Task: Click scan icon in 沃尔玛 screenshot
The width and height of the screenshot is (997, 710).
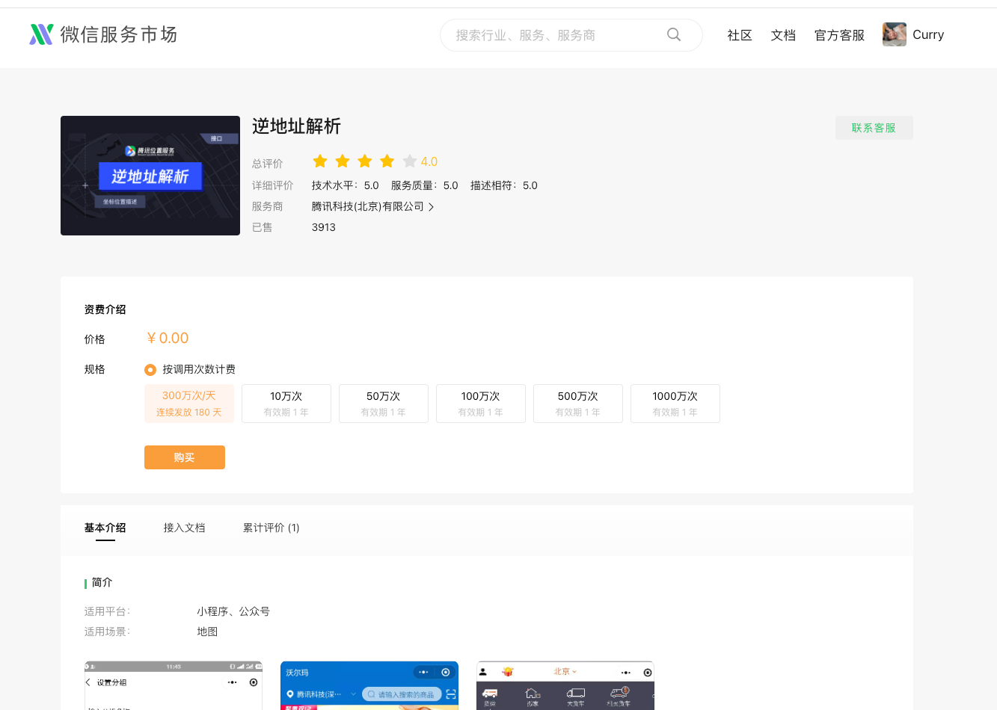Action: (x=450, y=694)
